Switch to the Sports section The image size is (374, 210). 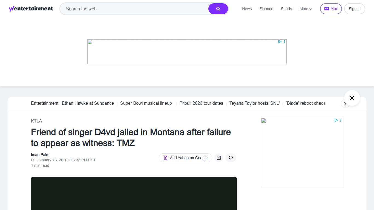[x=286, y=9]
